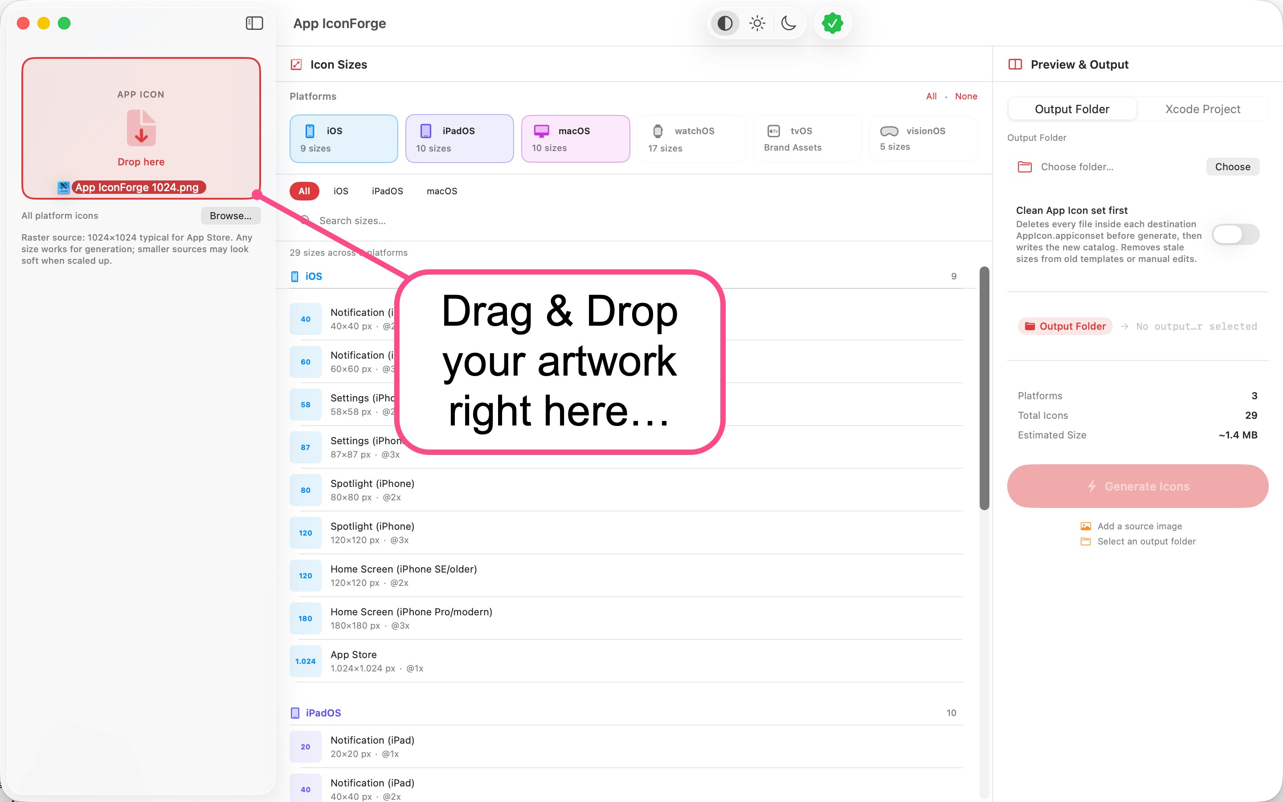The width and height of the screenshot is (1283, 802).
Task: Click the Search sizes field
Action: point(633,221)
